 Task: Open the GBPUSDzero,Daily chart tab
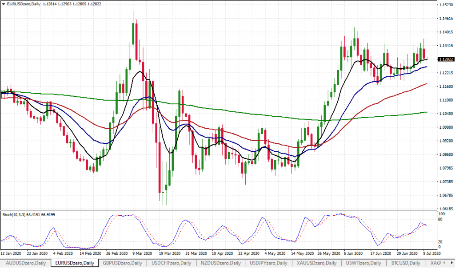pos(123,263)
